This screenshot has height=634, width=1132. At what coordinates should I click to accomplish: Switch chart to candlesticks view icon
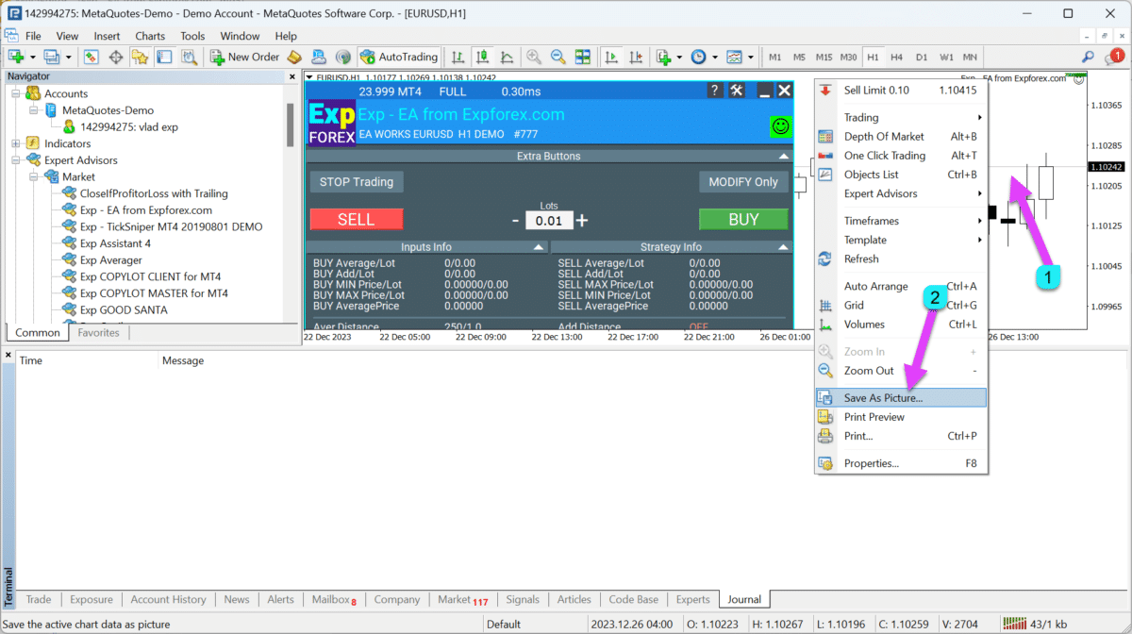pos(482,57)
